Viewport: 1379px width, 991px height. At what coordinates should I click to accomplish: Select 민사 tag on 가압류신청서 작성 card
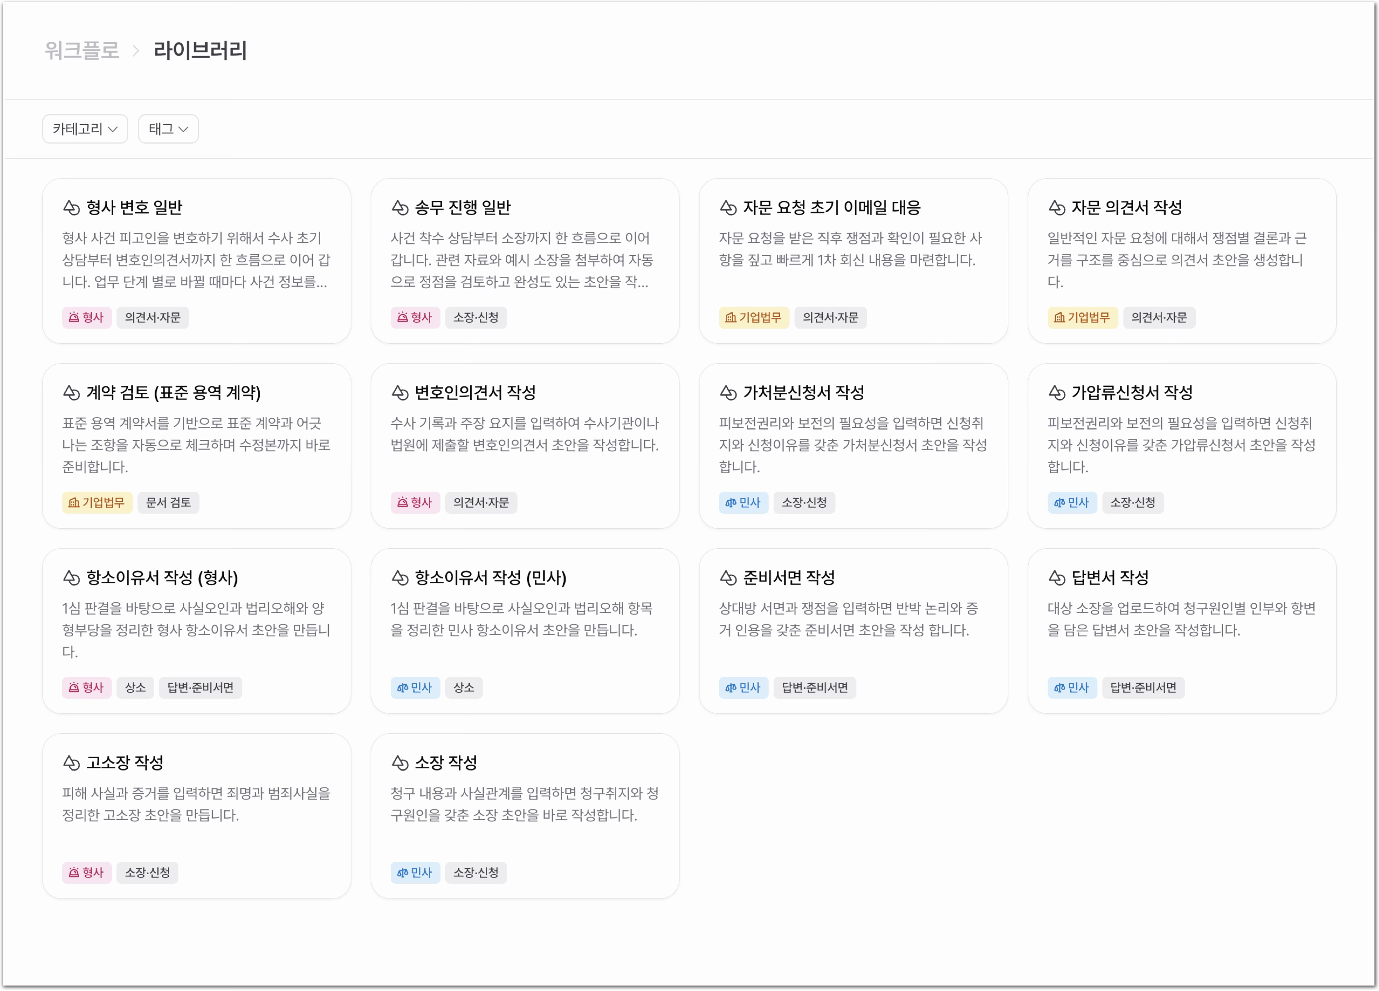(1072, 502)
